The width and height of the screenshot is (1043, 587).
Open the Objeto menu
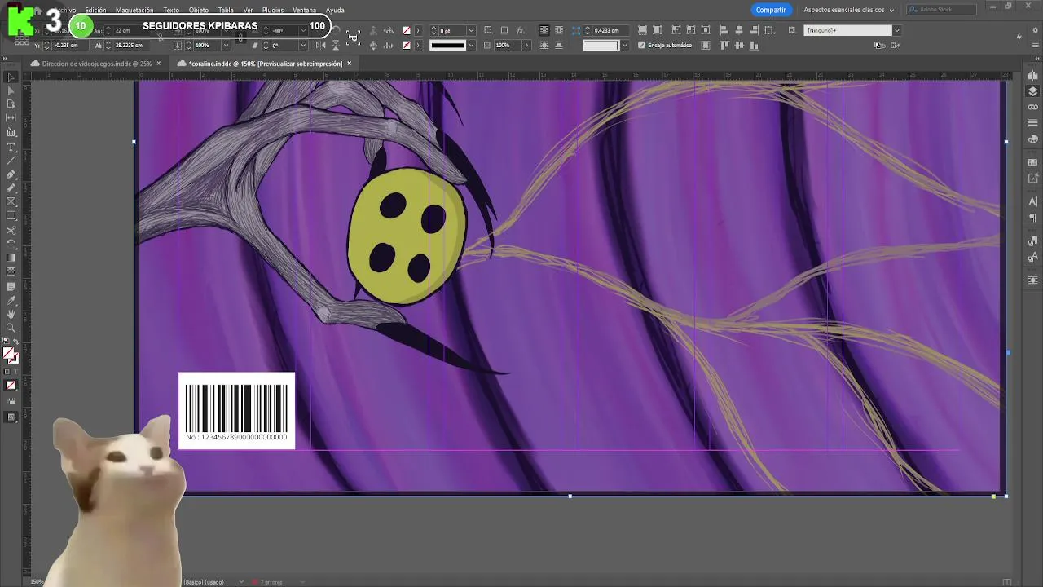coord(199,10)
